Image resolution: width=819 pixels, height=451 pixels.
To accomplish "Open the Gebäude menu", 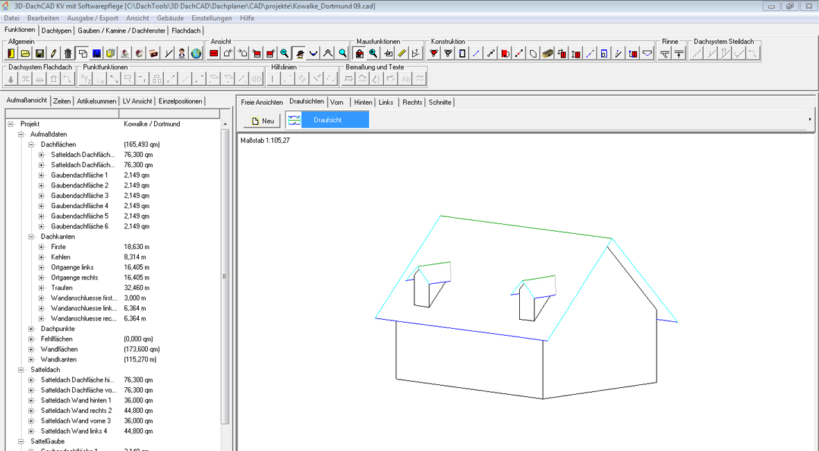I will coord(170,18).
